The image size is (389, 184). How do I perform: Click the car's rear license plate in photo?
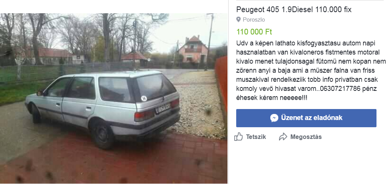163,108
